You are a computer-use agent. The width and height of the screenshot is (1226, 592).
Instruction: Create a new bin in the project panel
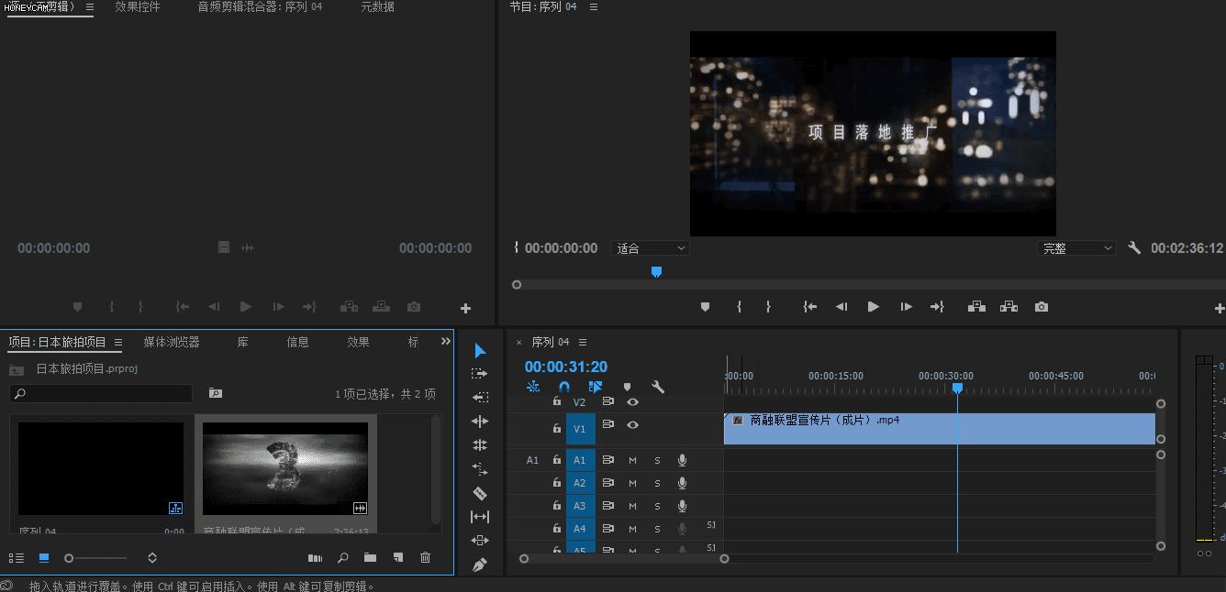370,557
